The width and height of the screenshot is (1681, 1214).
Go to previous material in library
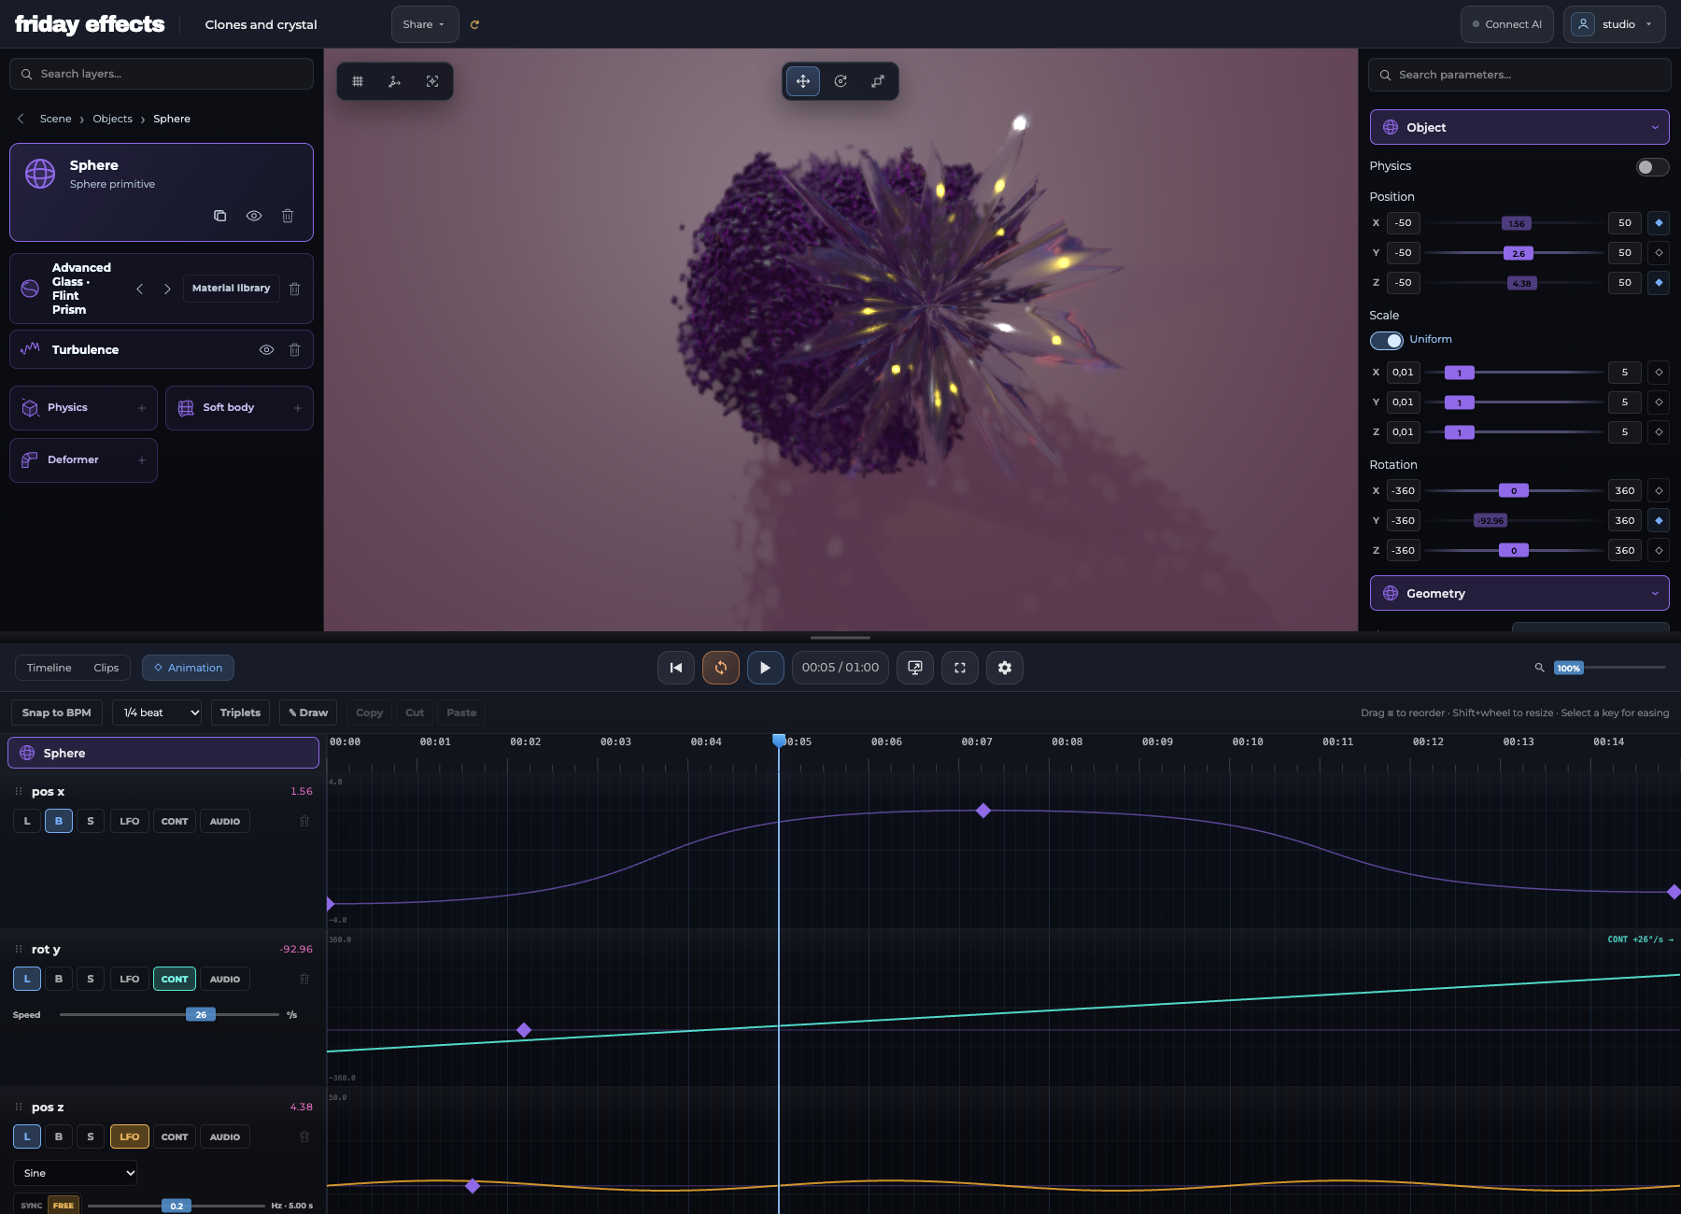pyautogui.click(x=140, y=289)
